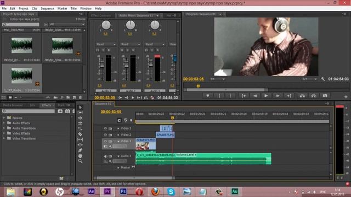Viewport: 351px width, 197px height.
Task: Select the Zoom tool magnifier
Action: point(80,161)
